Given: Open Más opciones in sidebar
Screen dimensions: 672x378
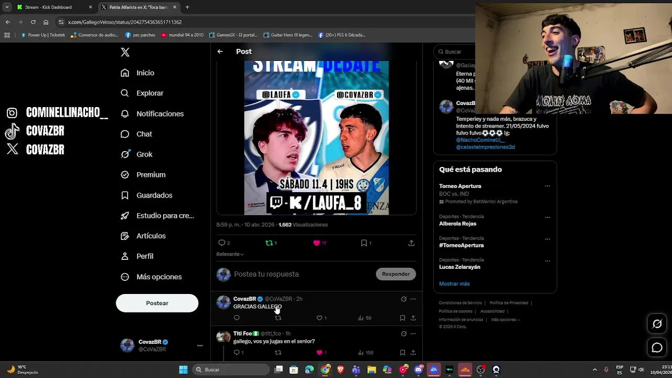Looking at the screenshot, I should tap(151, 277).
